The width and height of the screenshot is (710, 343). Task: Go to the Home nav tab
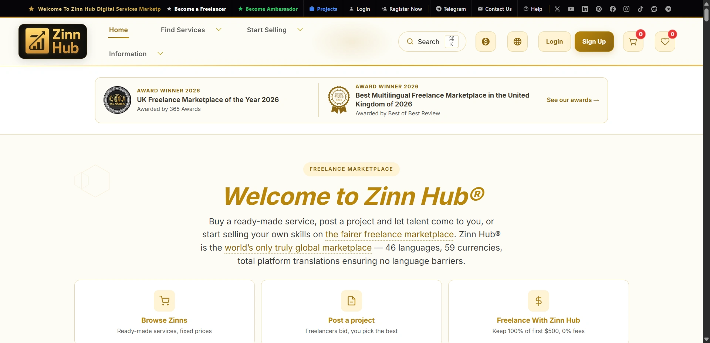pos(118,30)
